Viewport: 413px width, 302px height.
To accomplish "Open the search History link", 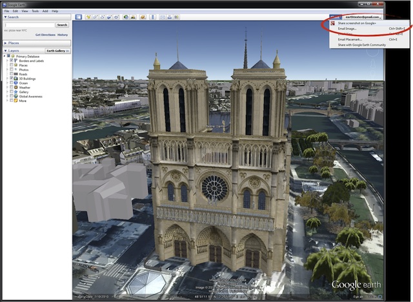I will click(63, 35).
